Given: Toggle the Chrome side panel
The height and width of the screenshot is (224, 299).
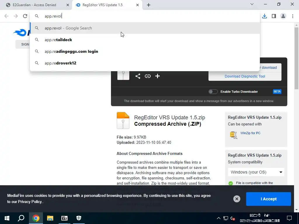Looking at the screenshot, I should point(274,16).
